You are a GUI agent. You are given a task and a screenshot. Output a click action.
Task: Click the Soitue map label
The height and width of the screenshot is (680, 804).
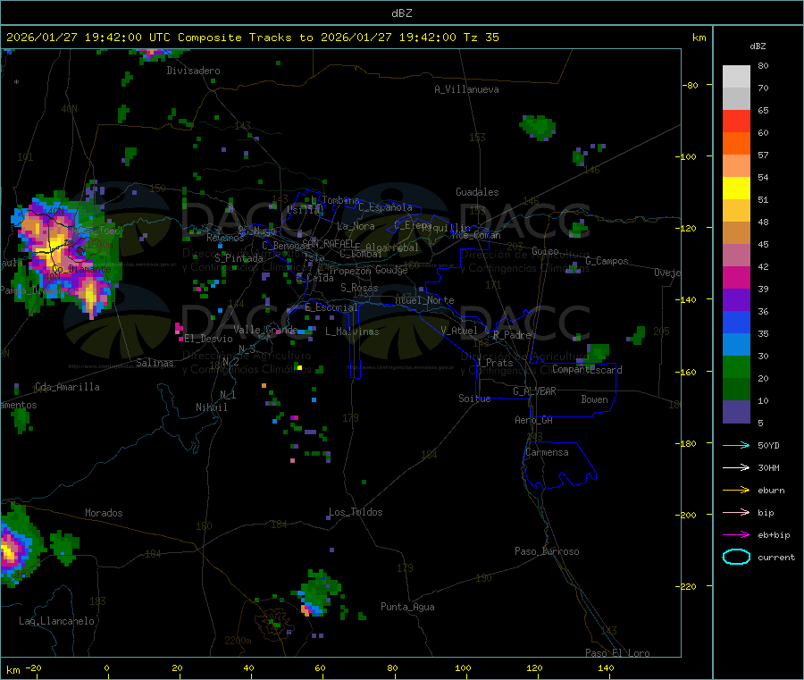pos(474,399)
